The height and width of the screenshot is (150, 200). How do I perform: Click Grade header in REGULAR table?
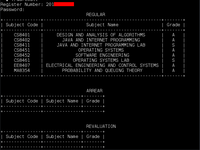click(173, 25)
